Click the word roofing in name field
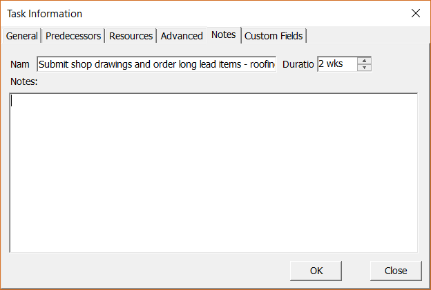 pos(262,64)
